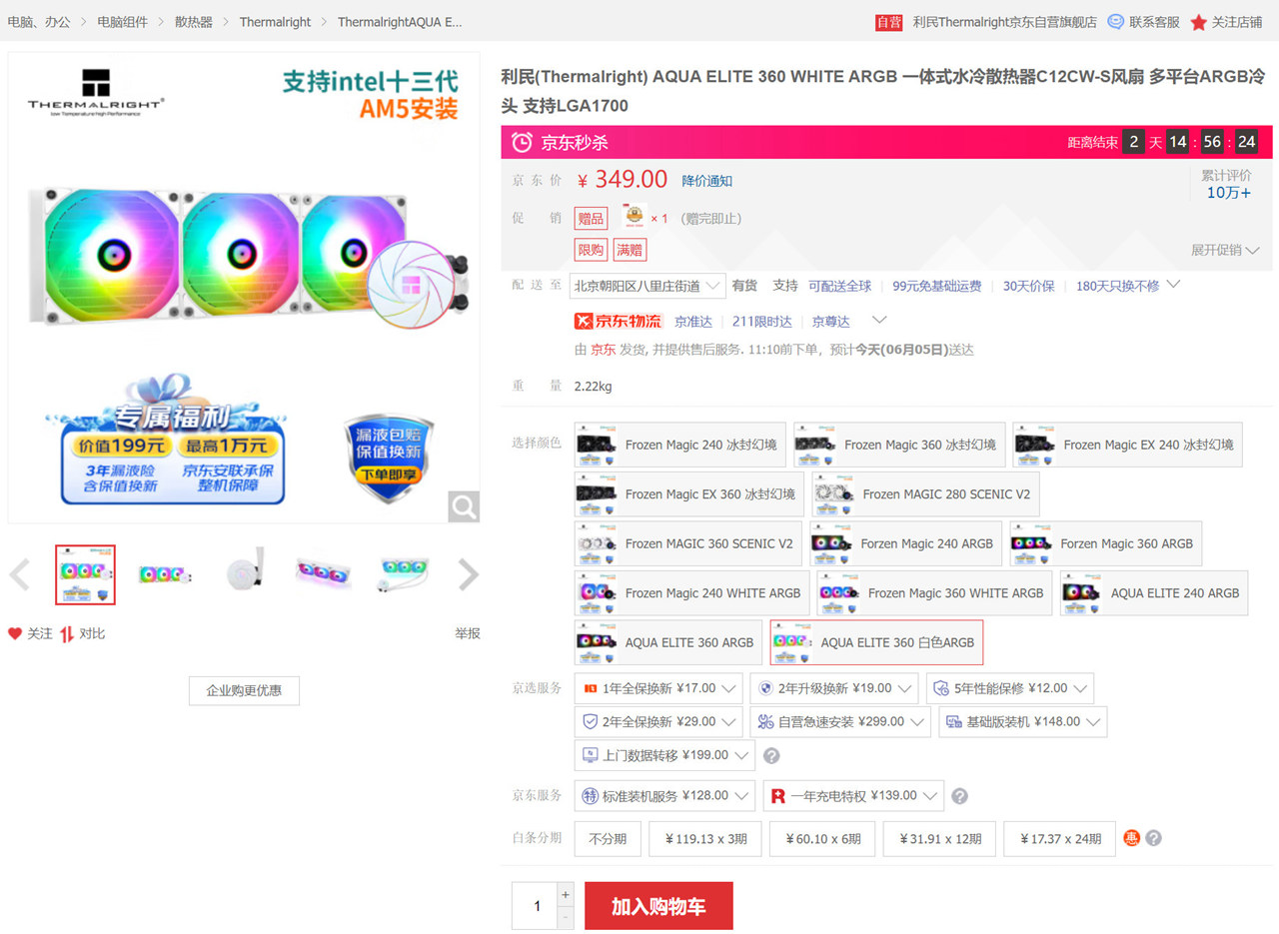Go to 散热器 breadcrumb category

[x=194, y=21]
